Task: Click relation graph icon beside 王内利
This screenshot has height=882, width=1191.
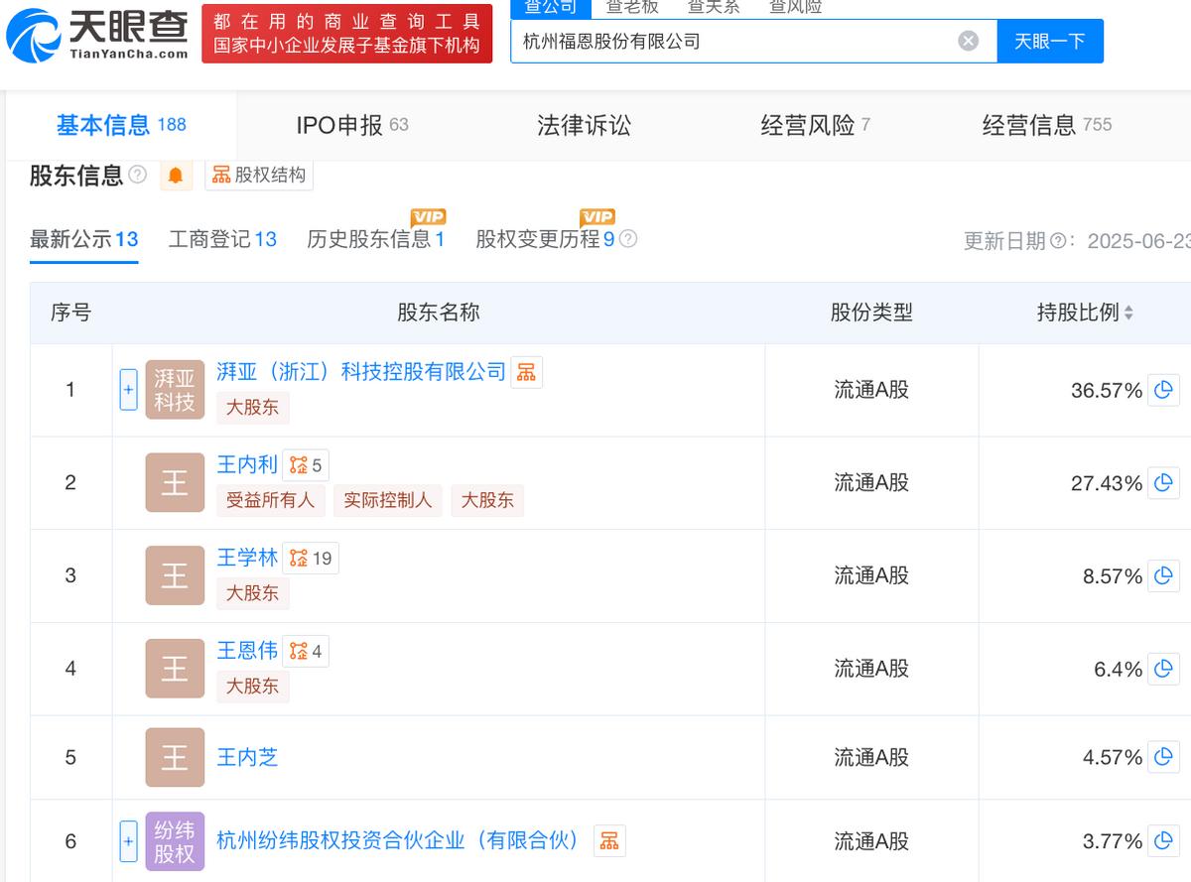Action: [305, 465]
